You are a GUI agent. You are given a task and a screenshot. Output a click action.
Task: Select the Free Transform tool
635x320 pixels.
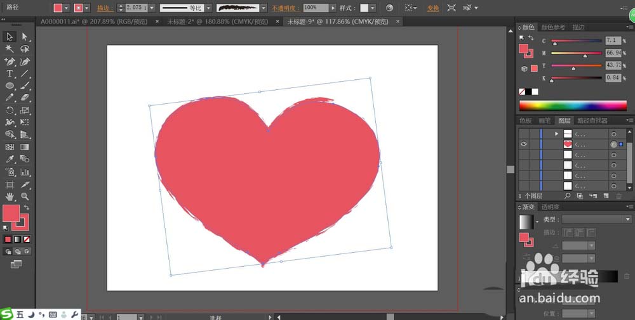(x=25, y=122)
